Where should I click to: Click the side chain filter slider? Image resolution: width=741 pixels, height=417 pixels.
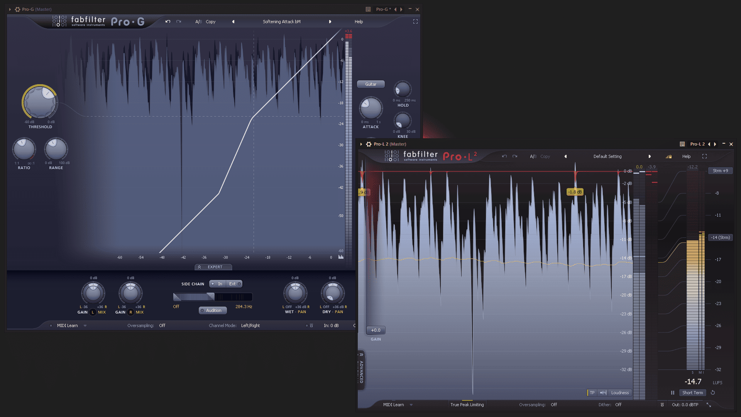point(213,297)
